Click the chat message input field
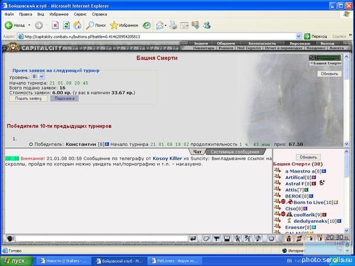This screenshot has width=355, height=266. (x=101, y=238)
